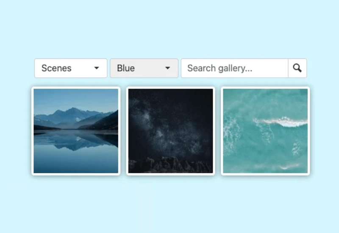This screenshot has height=233, width=339.
Task: Focus the 'Search gallery...' input field
Action: (x=235, y=68)
